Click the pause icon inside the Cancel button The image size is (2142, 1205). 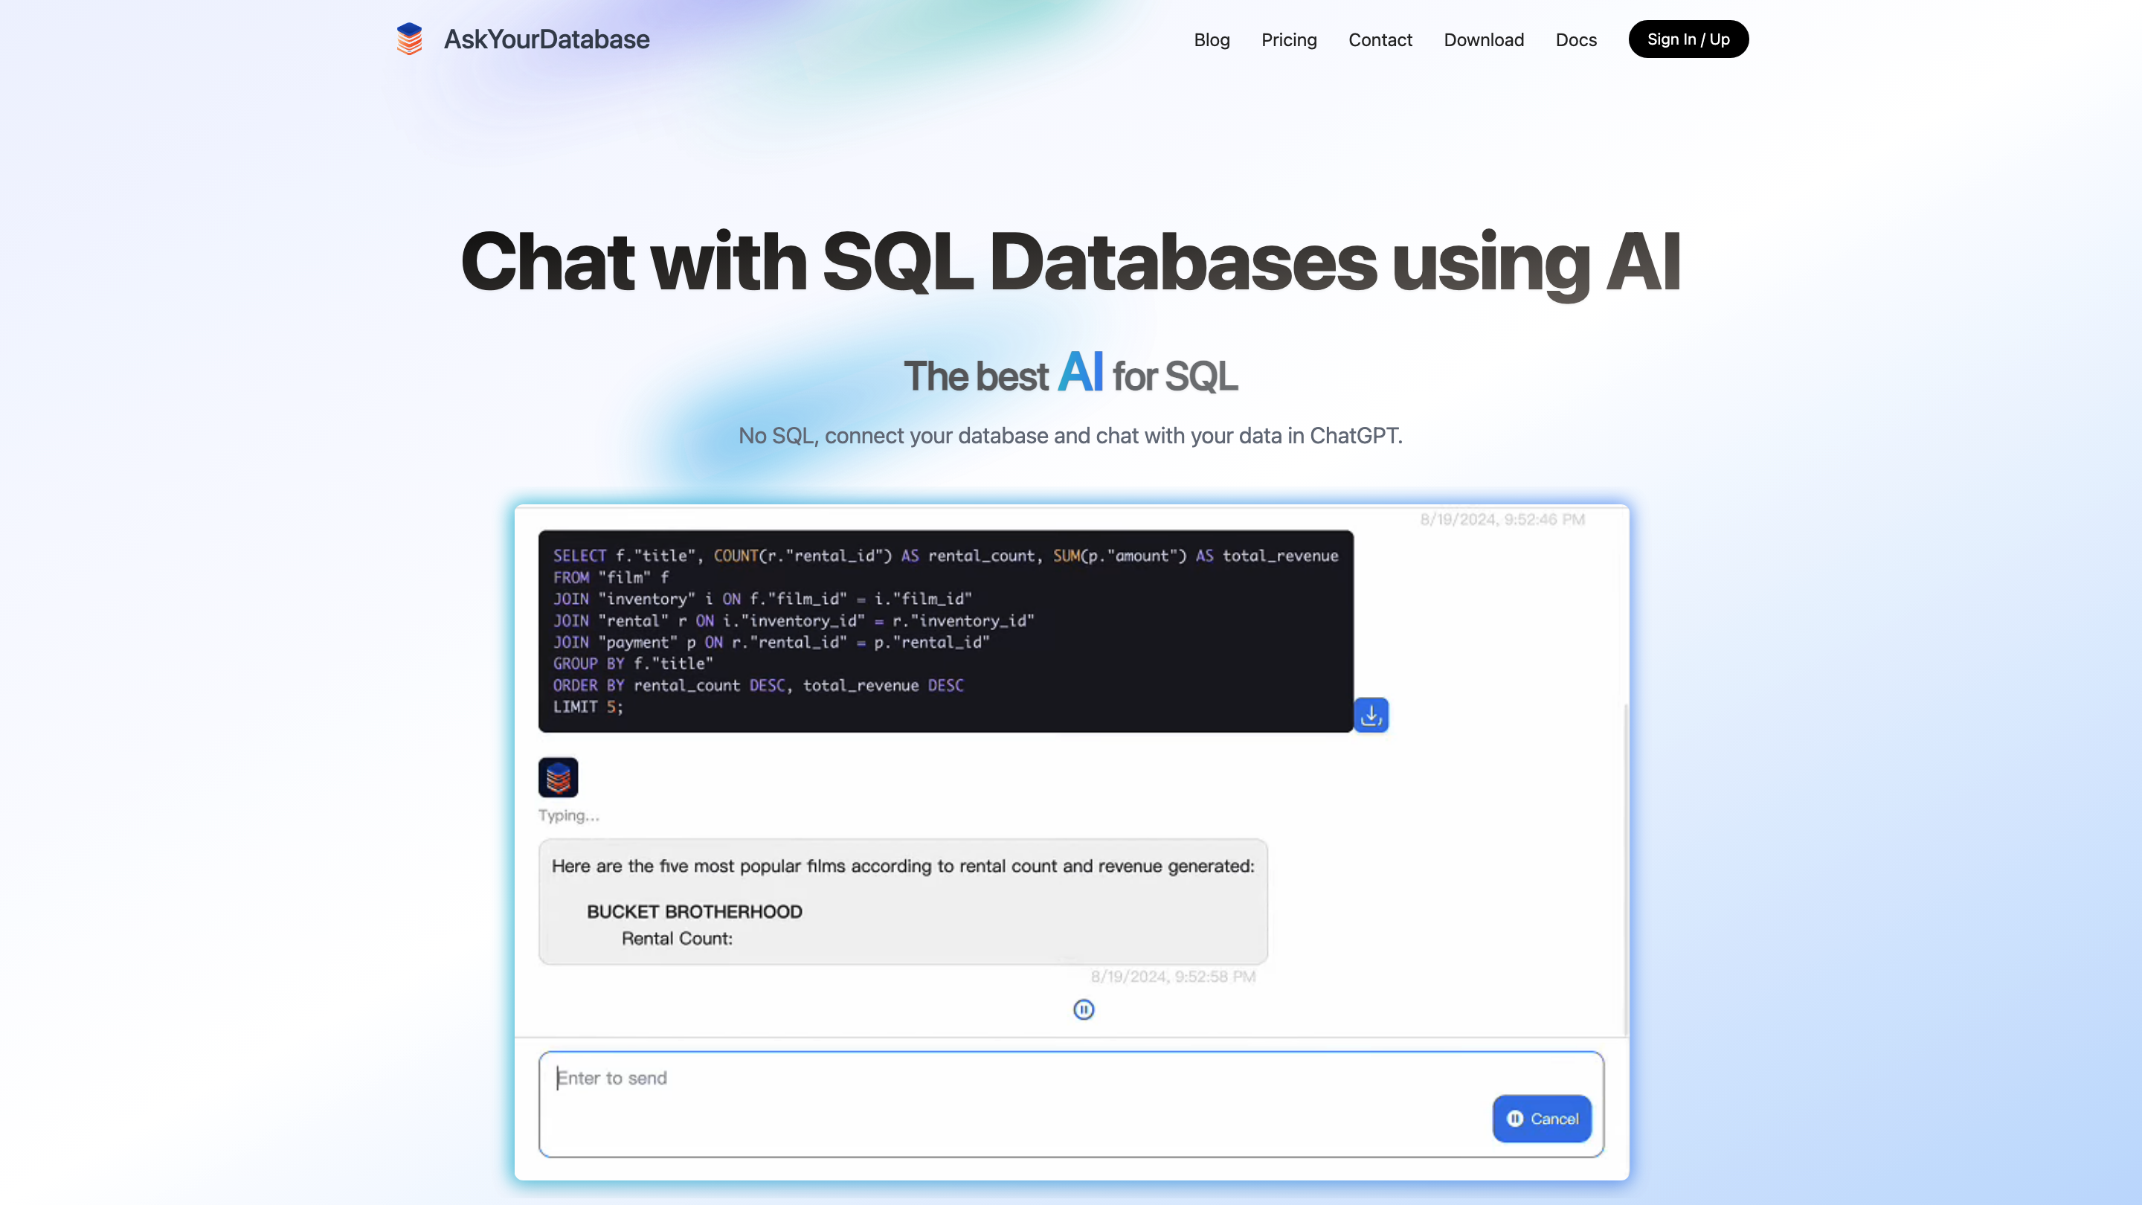click(1515, 1119)
